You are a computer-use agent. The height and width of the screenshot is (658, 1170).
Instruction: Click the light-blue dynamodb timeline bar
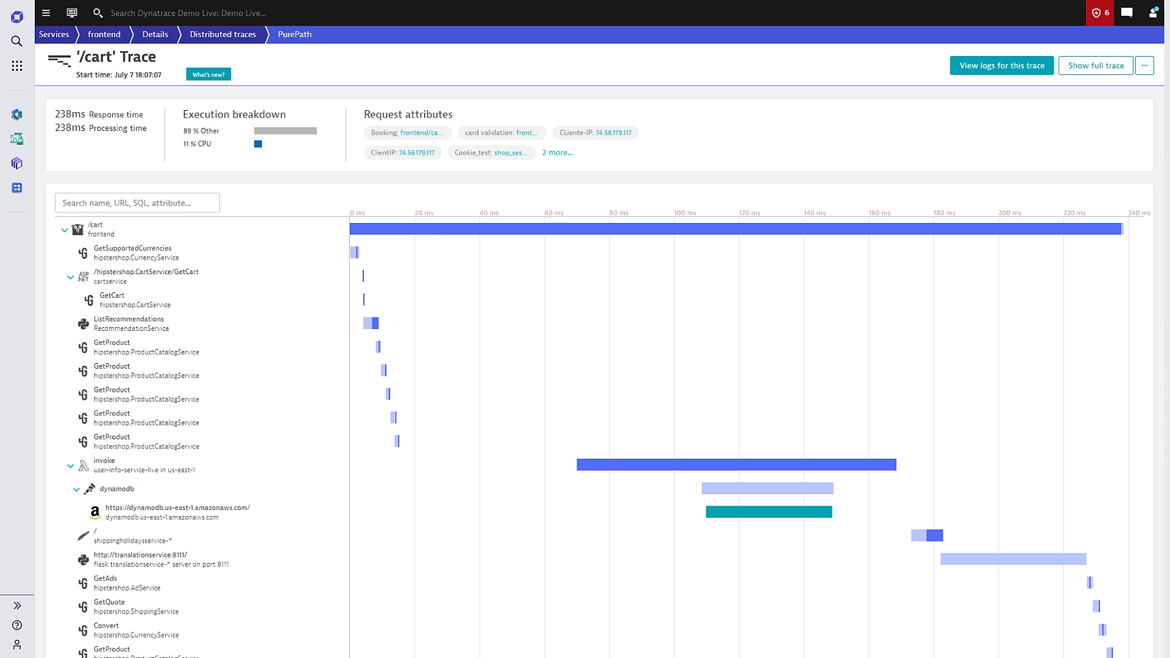point(767,488)
